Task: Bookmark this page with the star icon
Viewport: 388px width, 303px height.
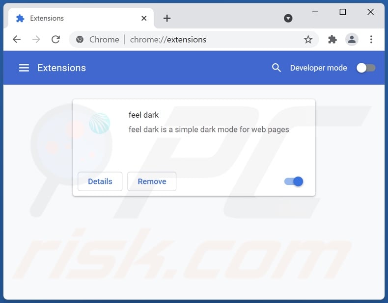Action: point(308,40)
